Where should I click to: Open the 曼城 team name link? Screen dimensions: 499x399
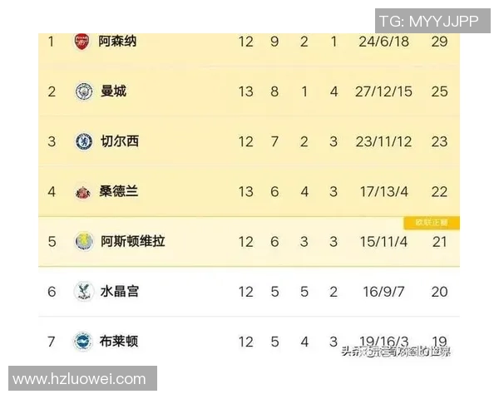pos(113,91)
